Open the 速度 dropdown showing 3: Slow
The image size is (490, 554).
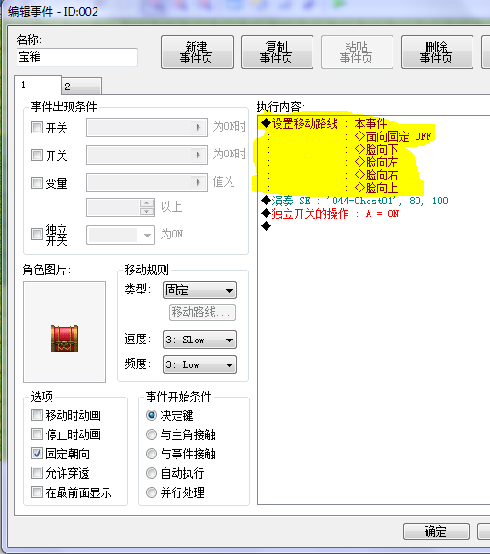199,340
